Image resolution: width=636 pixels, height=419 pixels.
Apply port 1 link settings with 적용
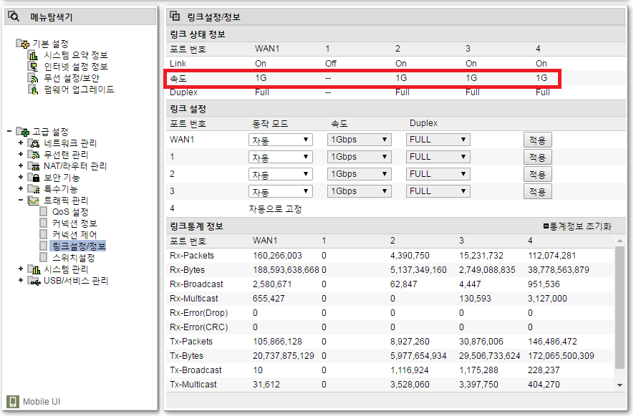(x=537, y=158)
